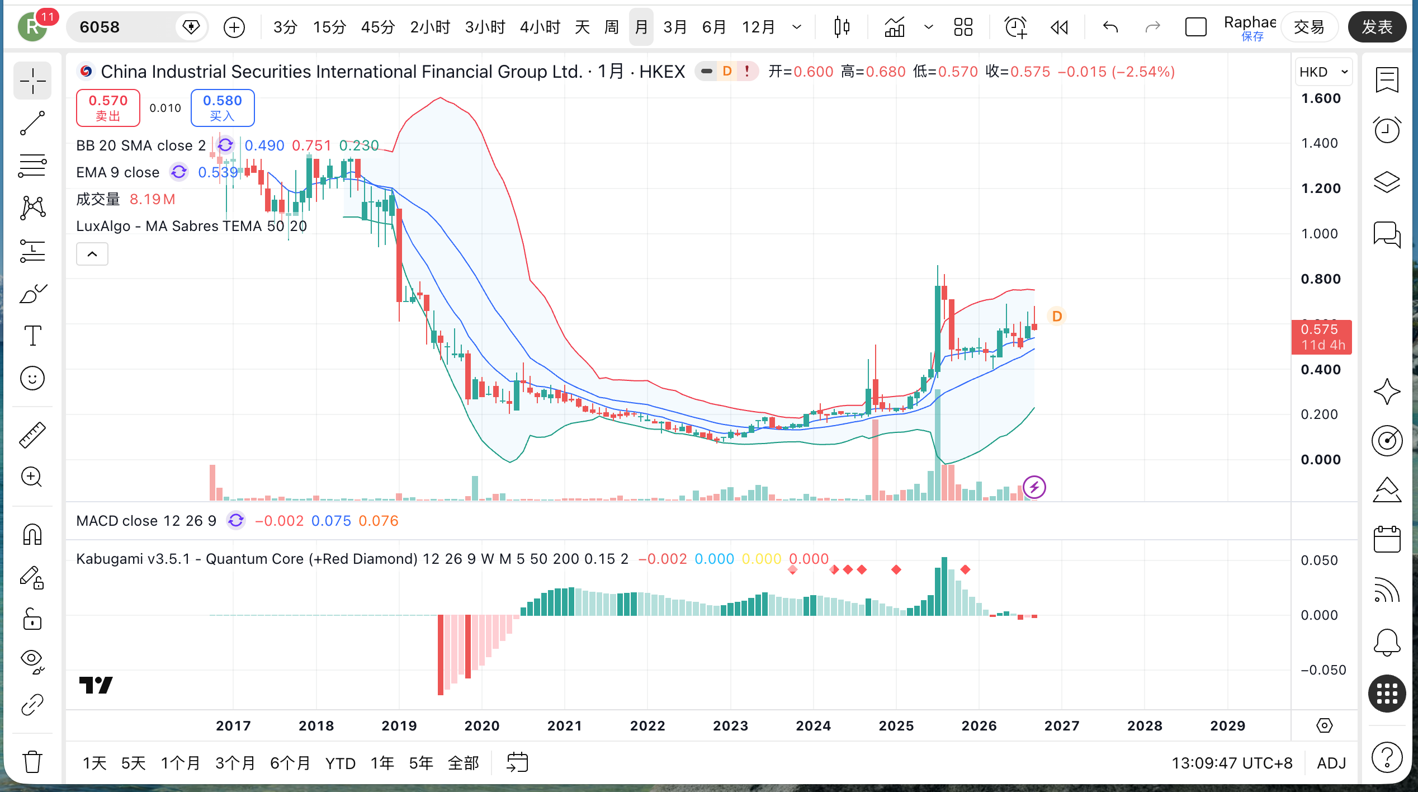The height and width of the screenshot is (792, 1418).
Task: Open the HKD currency dropdown
Action: click(1324, 72)
